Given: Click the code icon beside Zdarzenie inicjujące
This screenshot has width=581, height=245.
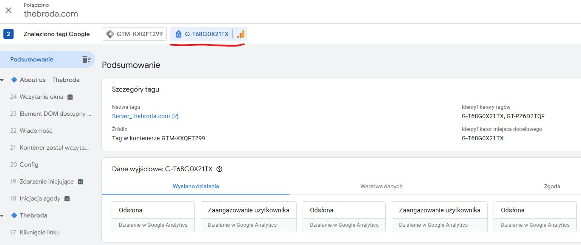Looking at the screenshot, I should coord(80,182).
